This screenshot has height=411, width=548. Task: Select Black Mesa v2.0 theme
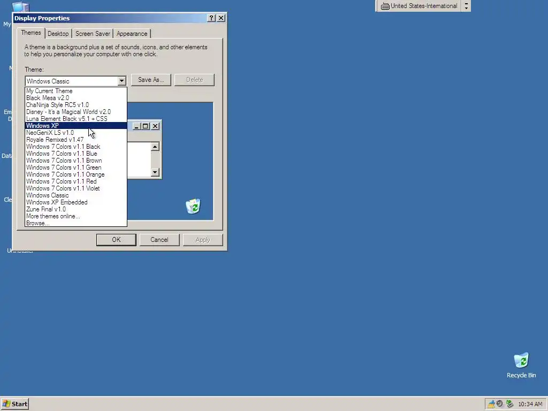[76, 98]
